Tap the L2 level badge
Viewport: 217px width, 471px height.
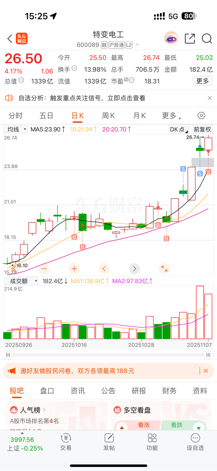point(129,45)
